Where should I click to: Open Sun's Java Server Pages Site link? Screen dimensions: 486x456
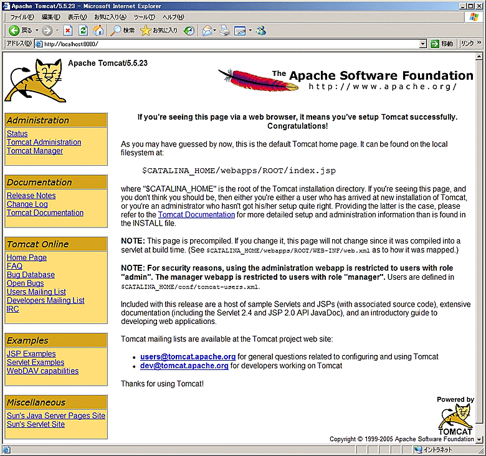(56, 416)
